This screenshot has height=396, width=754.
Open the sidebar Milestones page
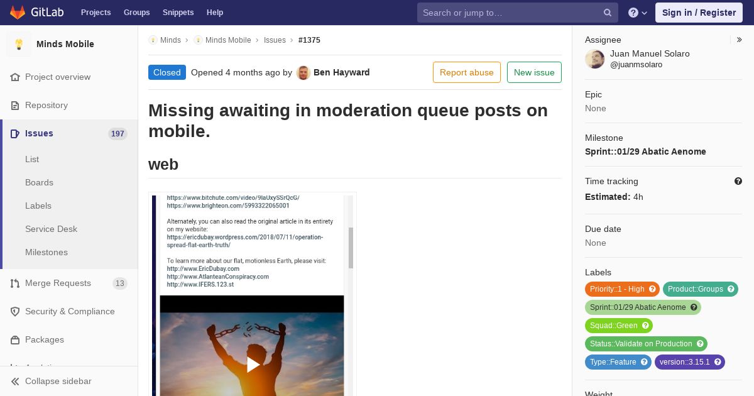[46, 252]
